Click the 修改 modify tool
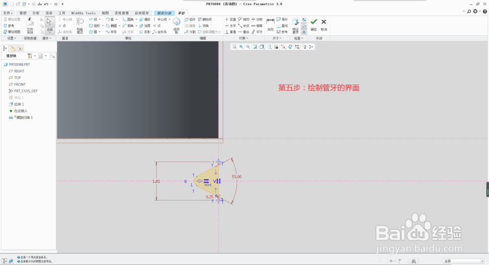 [190, 20]
